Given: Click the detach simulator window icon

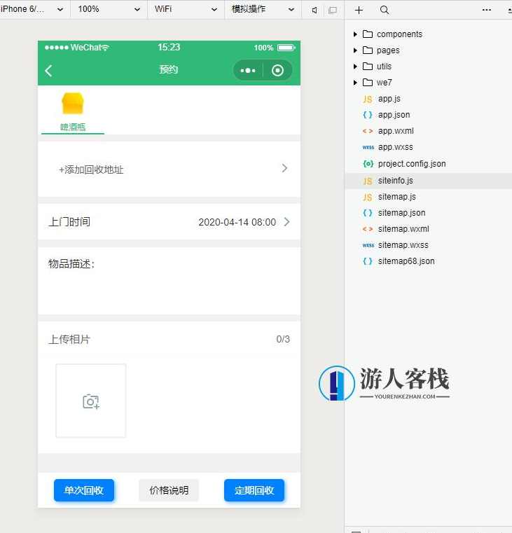Looking at the screenshot, I should click(x=333, y=11).
